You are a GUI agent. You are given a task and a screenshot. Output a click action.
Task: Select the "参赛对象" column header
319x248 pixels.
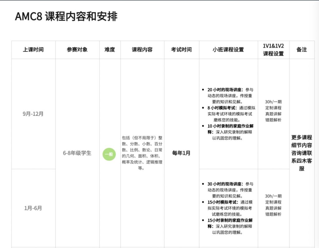[x=77, y=50]
